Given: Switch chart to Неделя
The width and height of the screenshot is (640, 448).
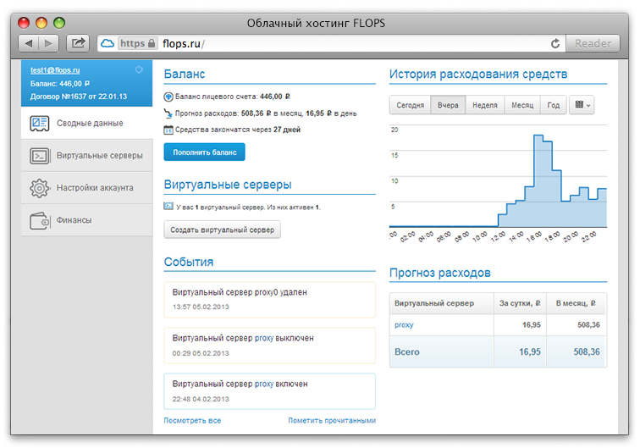Looking at the screenshot, I should pos(485,105).
